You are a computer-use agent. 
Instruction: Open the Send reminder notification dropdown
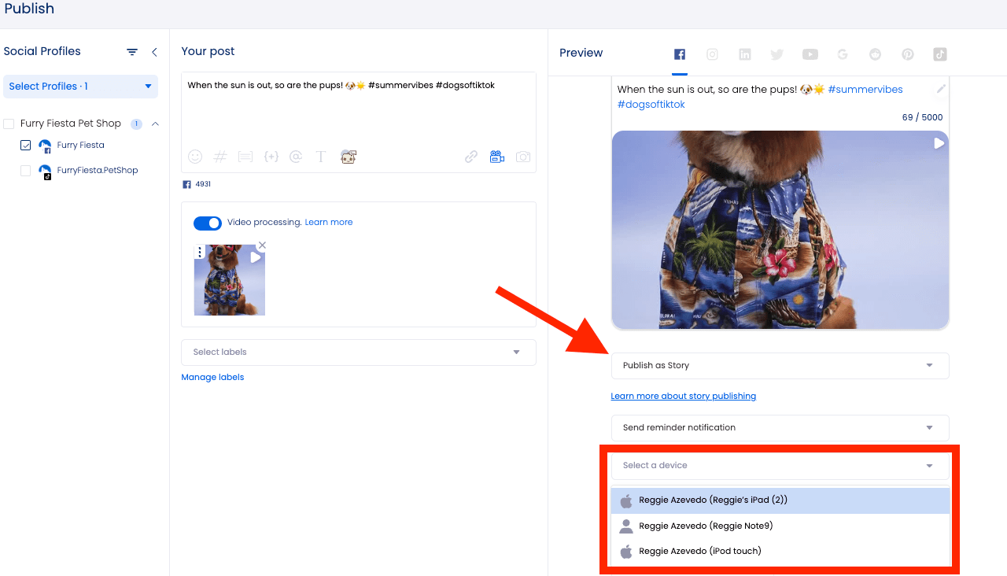pyautogui.click(x=780, y=427)
